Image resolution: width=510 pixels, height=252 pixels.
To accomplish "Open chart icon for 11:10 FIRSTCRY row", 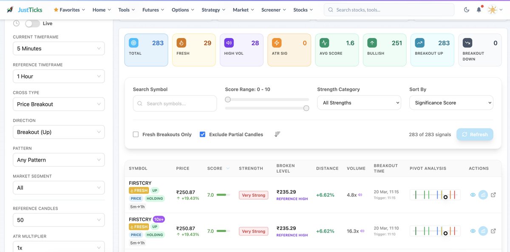I will [x=483, y=231].
